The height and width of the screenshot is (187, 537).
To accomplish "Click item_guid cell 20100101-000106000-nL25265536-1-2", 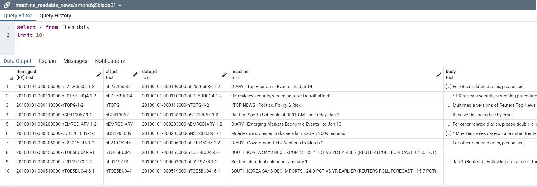I will (59, 87).
